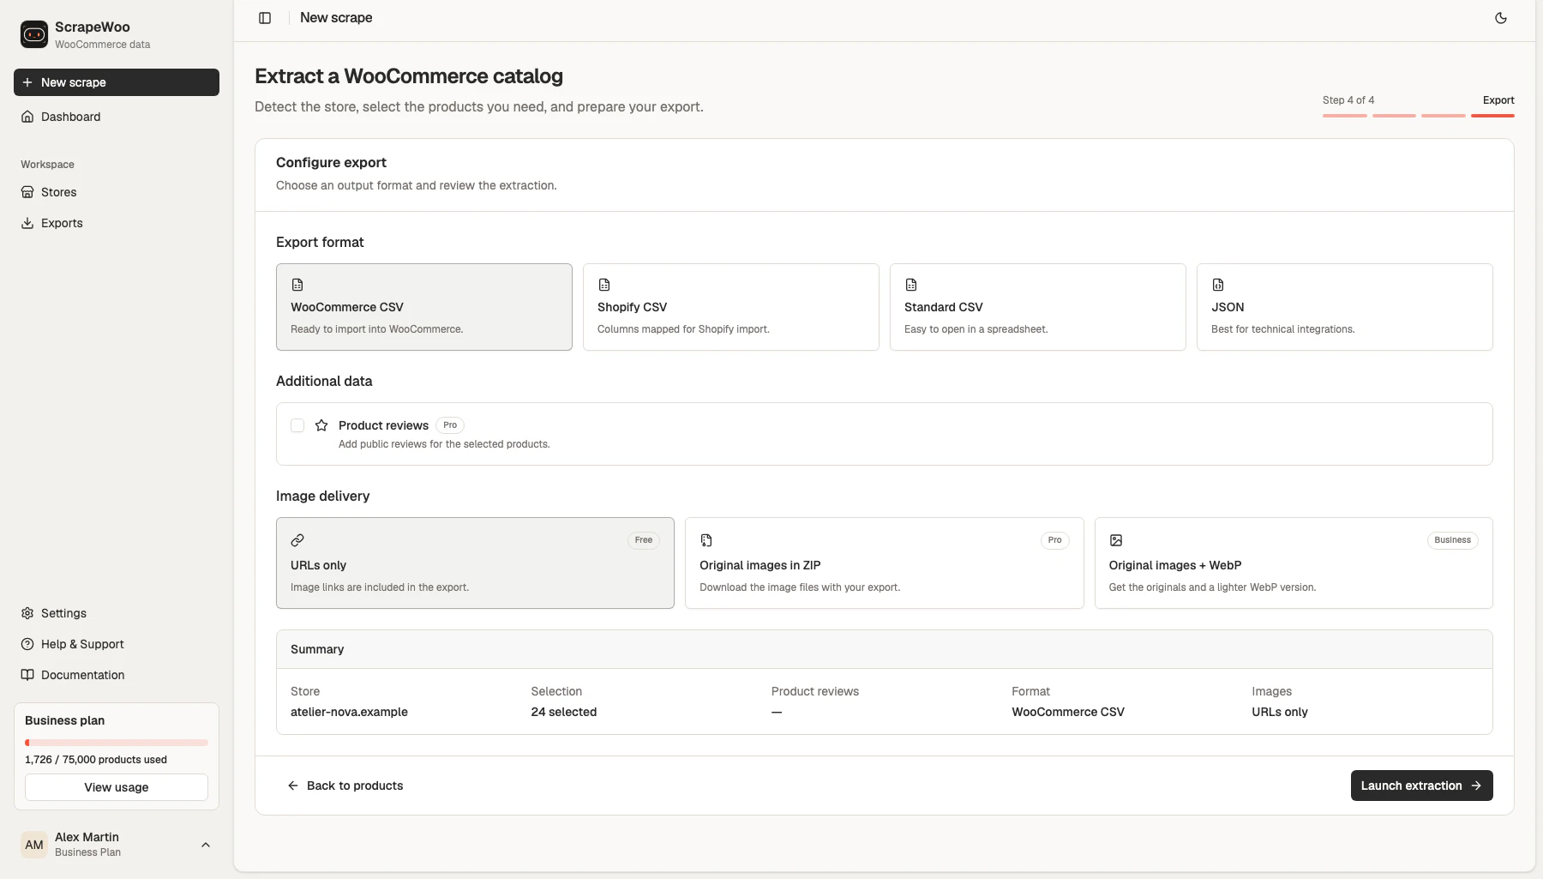Click the Standard CSV file icon

point(911,285)
